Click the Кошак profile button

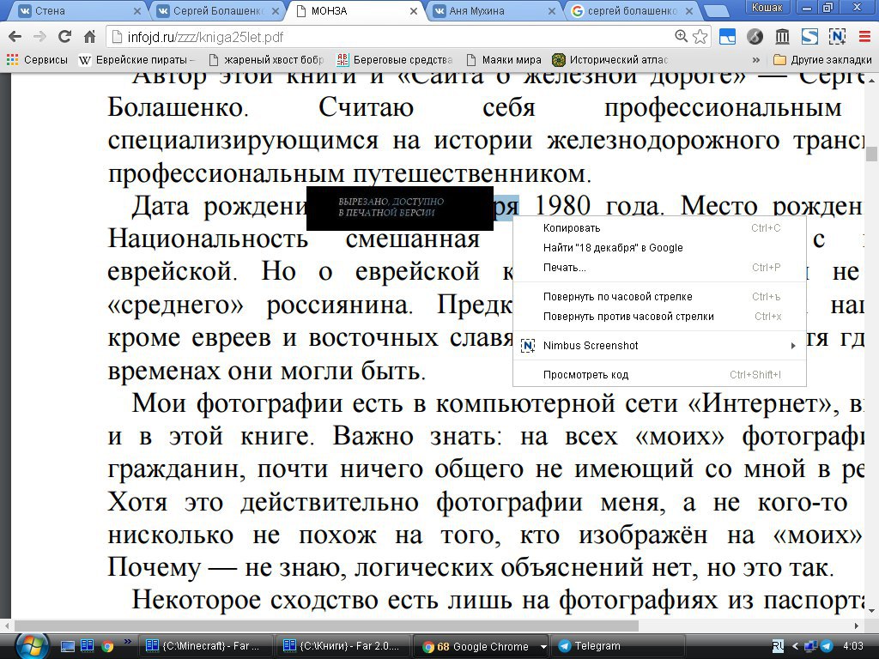click(767, 7)
